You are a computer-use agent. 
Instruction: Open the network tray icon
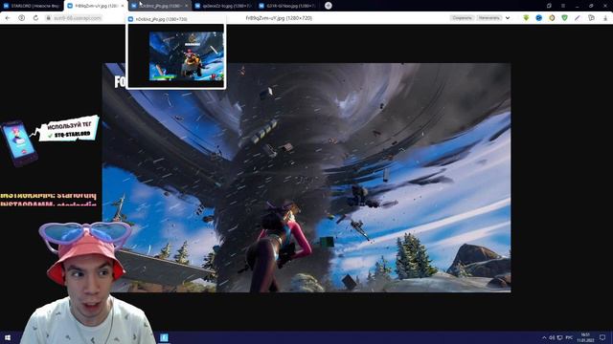point(559,337)
